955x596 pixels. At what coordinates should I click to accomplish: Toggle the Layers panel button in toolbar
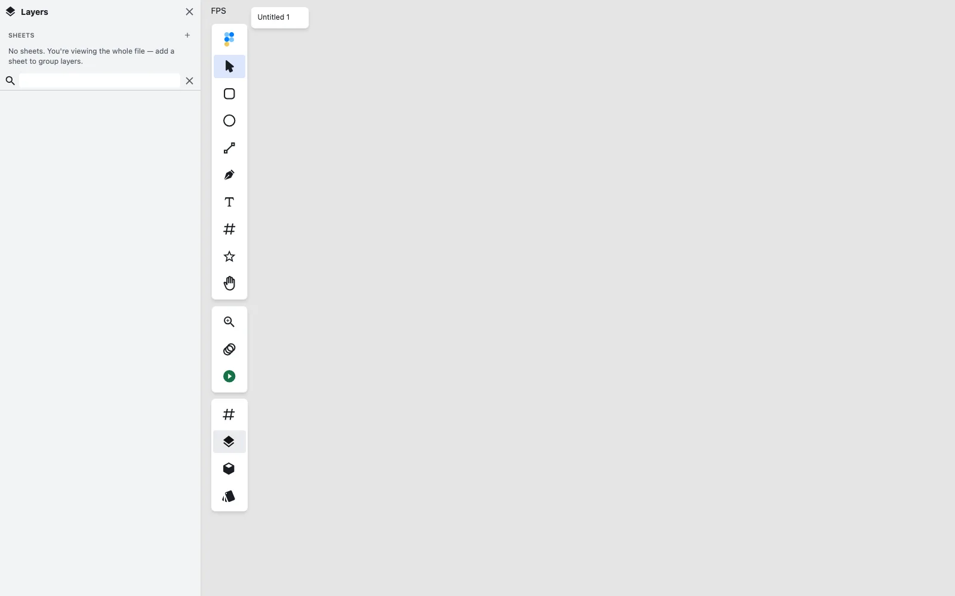point(229,442)
